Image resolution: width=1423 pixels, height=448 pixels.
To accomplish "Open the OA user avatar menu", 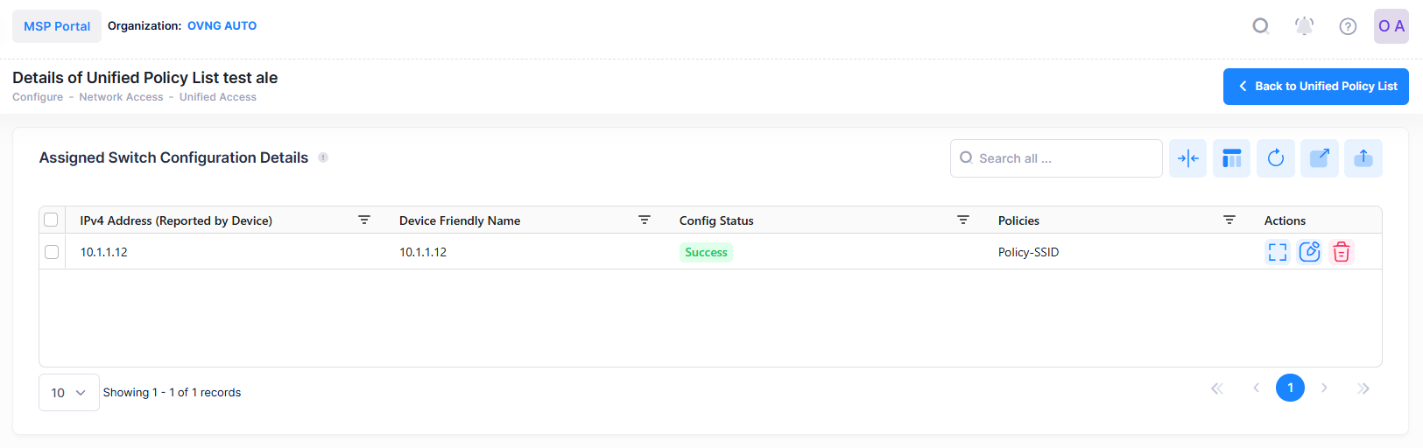I will click(x=1391, y=26).
